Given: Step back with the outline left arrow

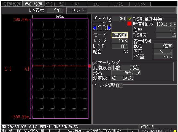Looking at the screenshot, I should 99,28.
